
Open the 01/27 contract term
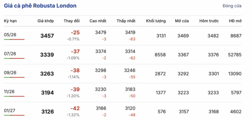click(10, 110)
